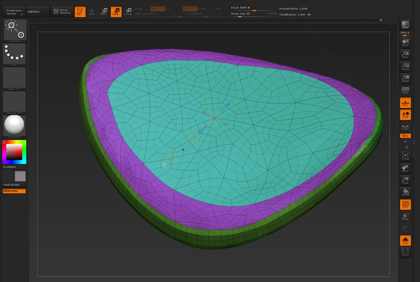Select the secondary gray color swatch

pos(20,176)
